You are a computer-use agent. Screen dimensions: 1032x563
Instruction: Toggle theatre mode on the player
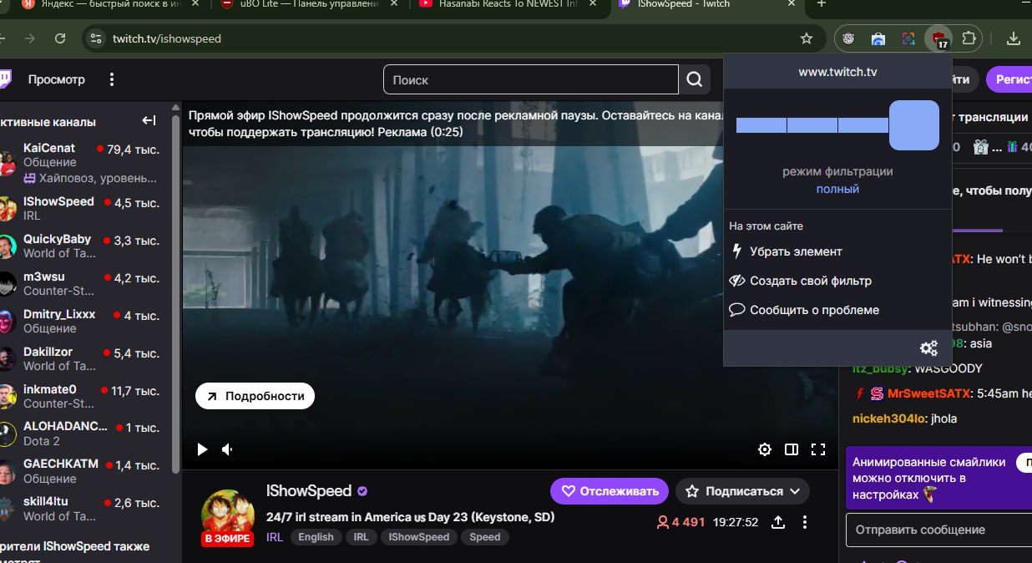792,449
